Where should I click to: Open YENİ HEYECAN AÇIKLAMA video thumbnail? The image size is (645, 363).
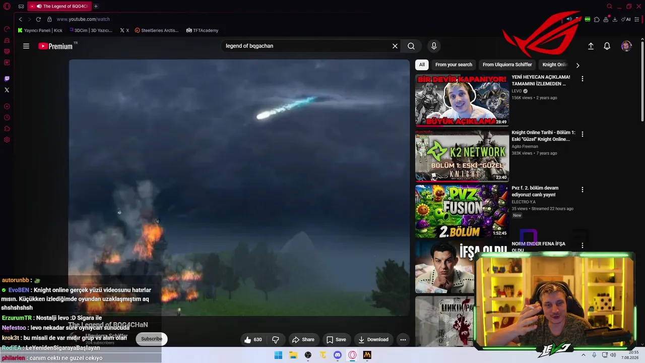(462, 100)
